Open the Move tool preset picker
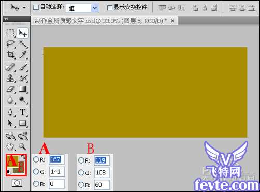Viewport: 260px width, 192px height. [x=24, y=8]
